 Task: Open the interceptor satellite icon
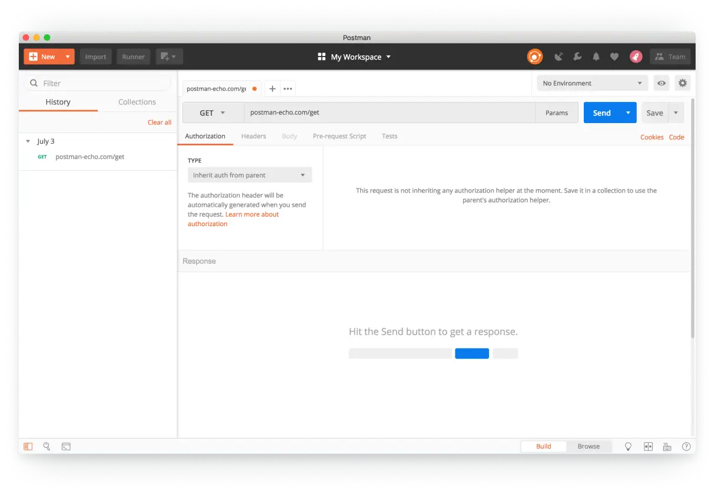pos(558,57)
